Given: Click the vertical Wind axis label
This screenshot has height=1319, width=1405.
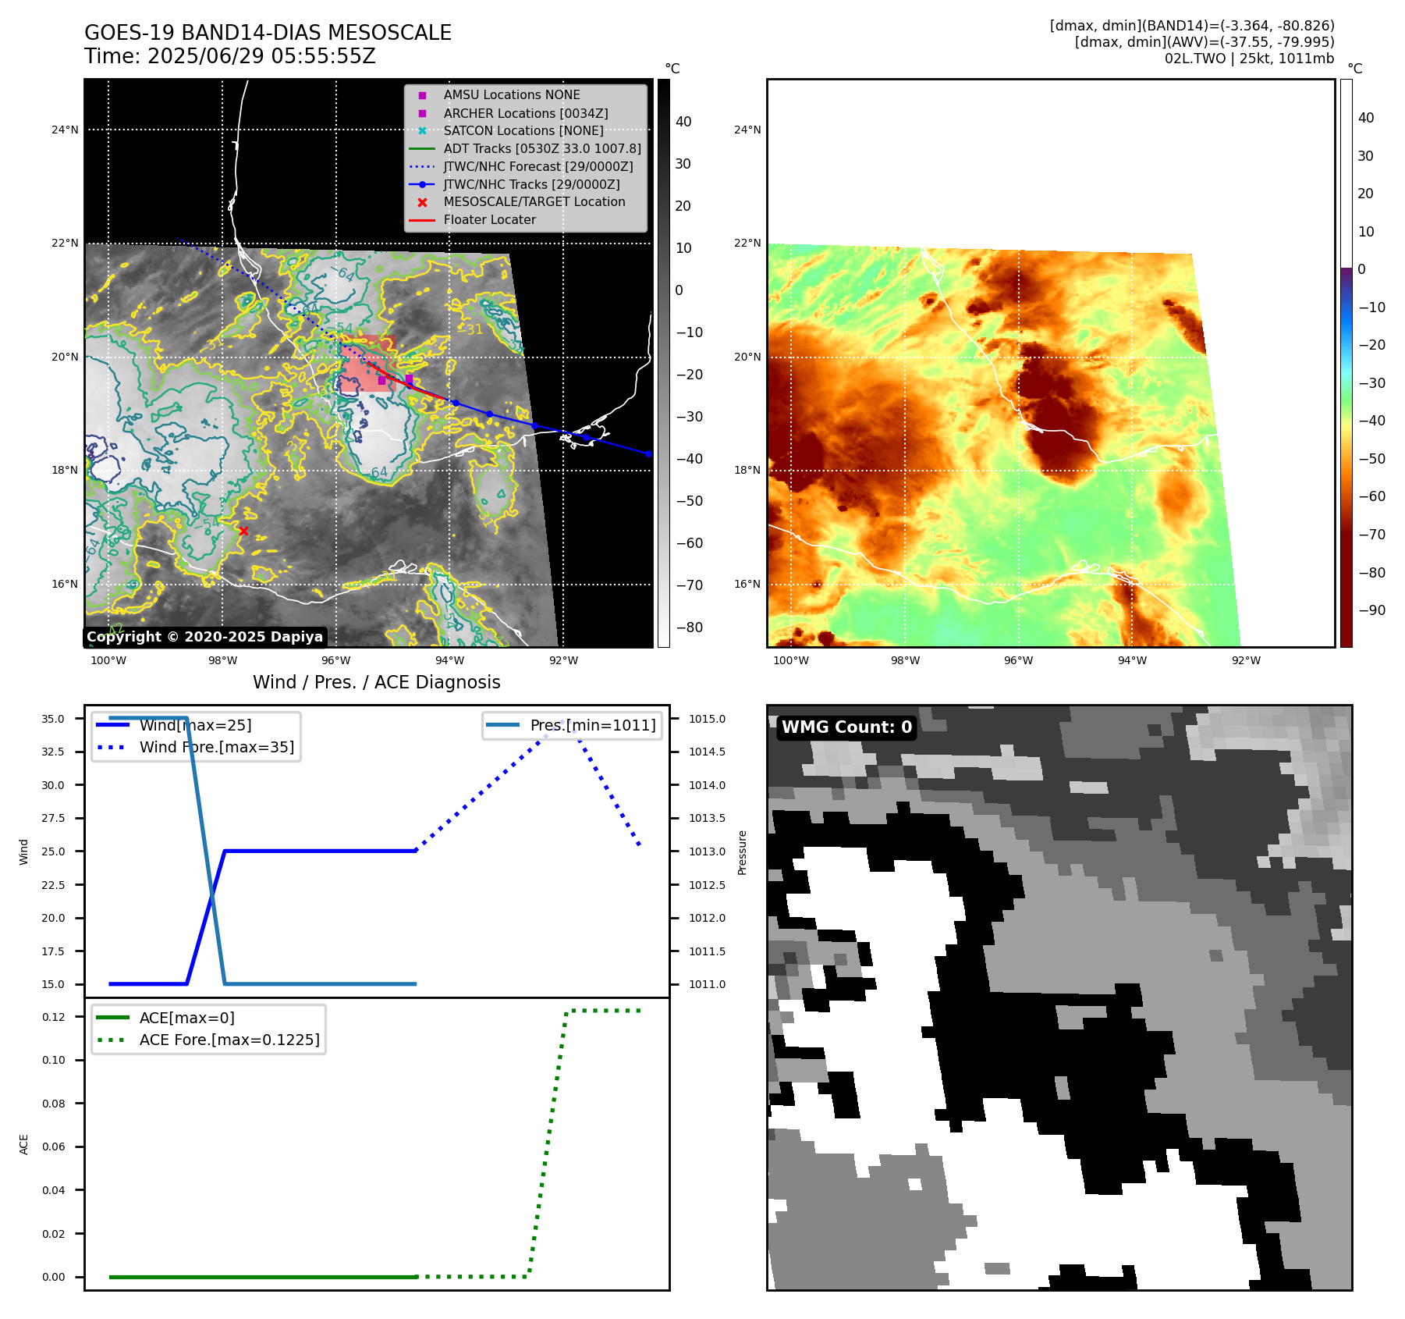Looking at the screenshot, I should point(23,852).
